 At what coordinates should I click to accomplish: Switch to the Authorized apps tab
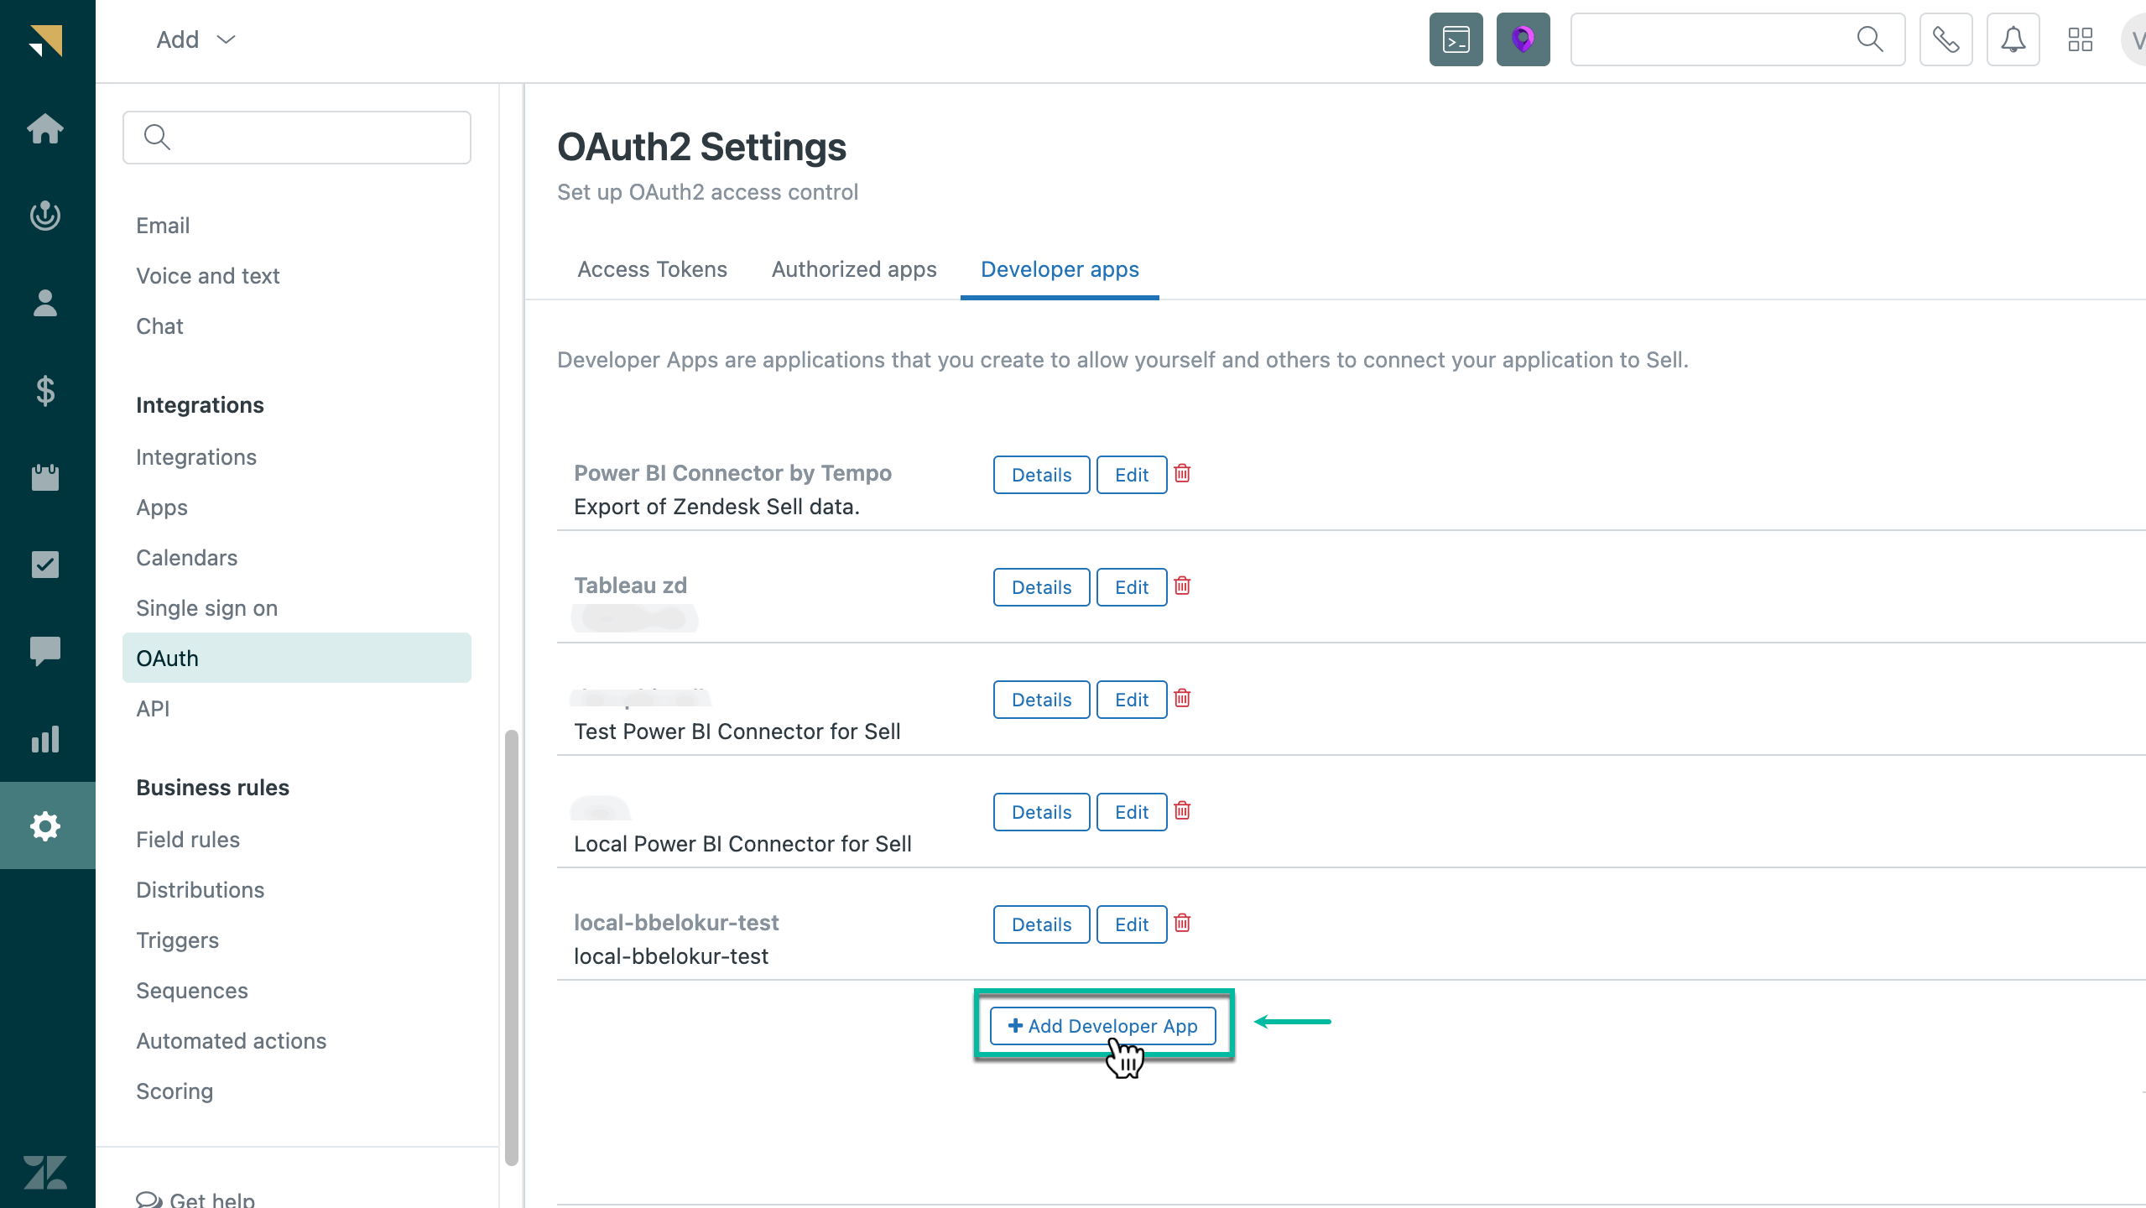click(x=853, y=269)
